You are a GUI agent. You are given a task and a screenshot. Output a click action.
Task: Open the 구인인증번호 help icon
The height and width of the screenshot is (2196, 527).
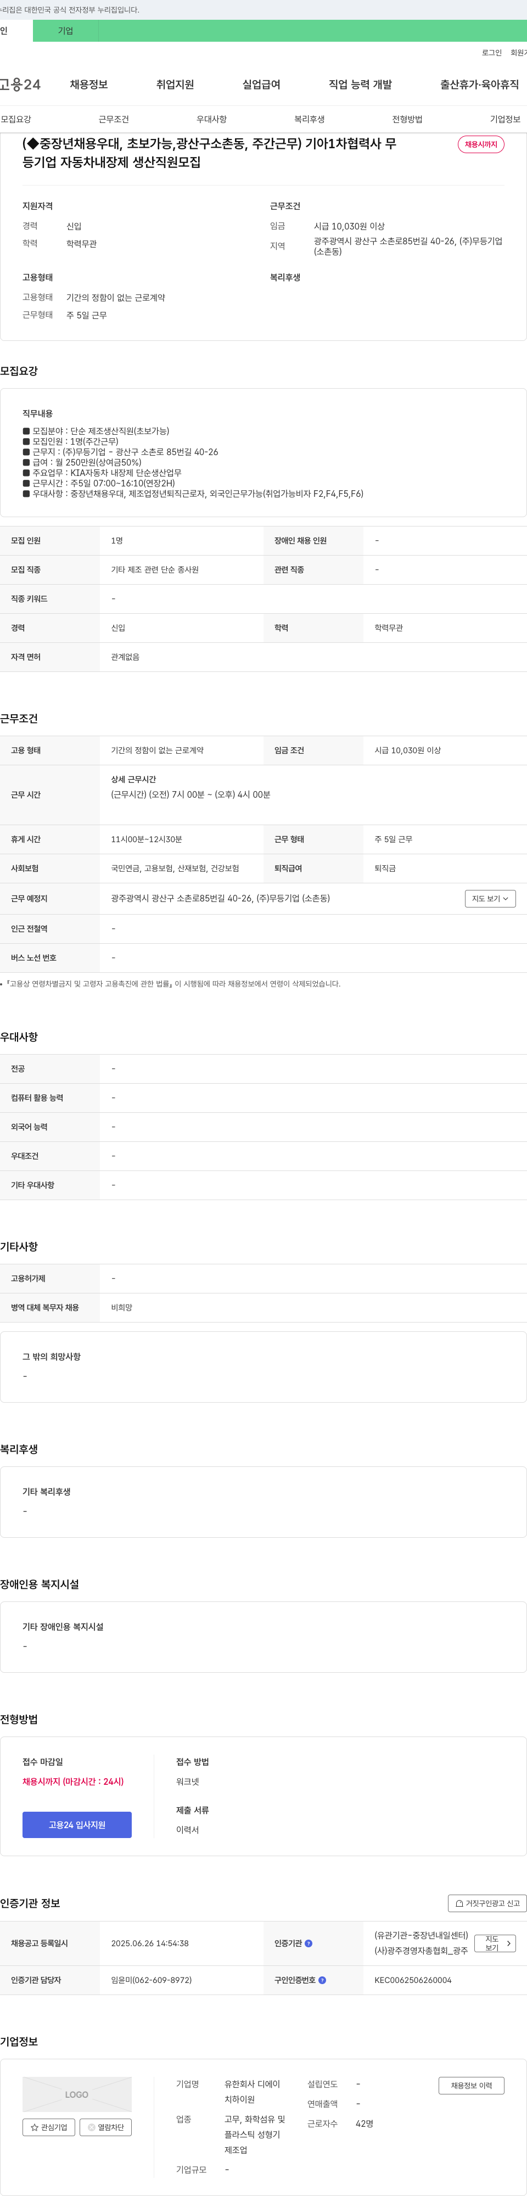click(x=322, y=1980)
